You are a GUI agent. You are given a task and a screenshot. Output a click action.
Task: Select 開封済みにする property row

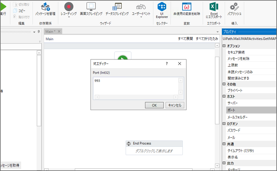coord(251,78)
